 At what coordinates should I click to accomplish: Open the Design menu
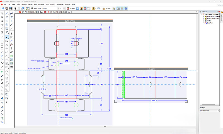click(30, 4)
